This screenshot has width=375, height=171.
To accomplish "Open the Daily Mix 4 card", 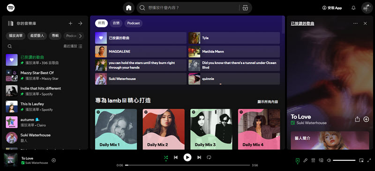I will point(259,129).
